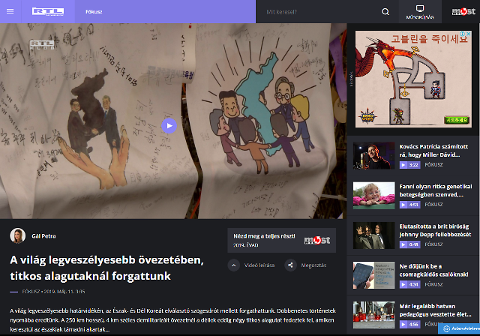The image size is (480, 336).
Task: Open author Gál Petra's avatar
Action: [18, 236]
